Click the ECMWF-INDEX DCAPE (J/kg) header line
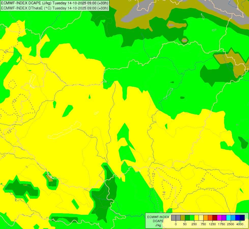 54,3
